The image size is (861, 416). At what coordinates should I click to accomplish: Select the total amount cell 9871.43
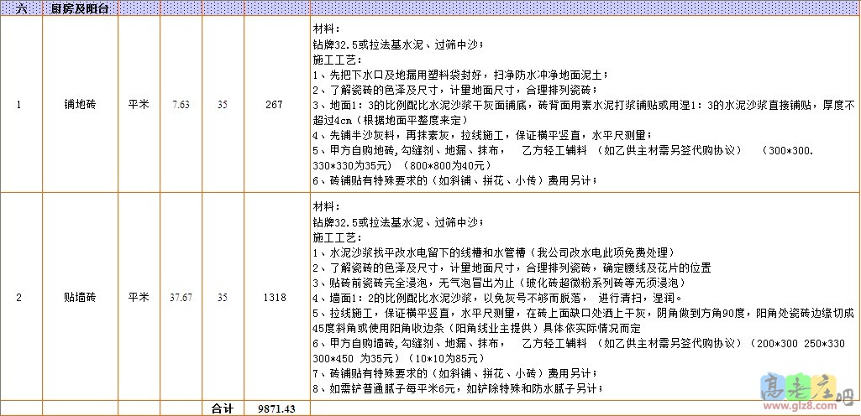click(x=276, y=408)
